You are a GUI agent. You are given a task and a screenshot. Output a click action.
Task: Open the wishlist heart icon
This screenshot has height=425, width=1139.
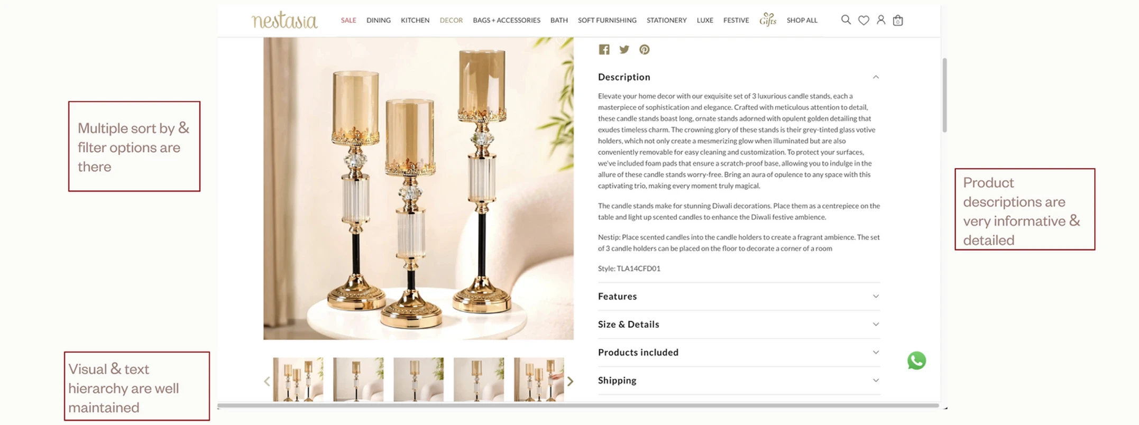click(x=864, y=20)
